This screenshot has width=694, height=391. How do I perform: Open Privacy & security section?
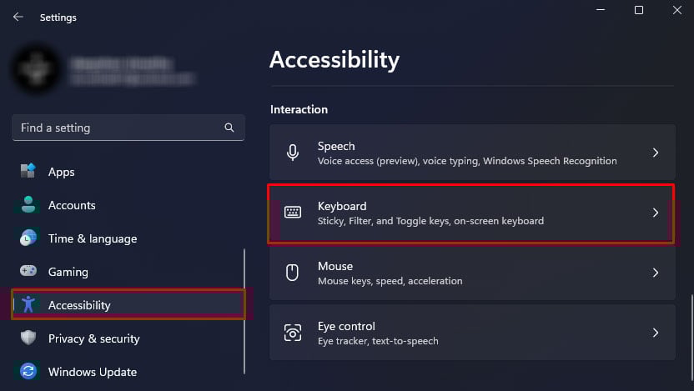click(93, 338)
